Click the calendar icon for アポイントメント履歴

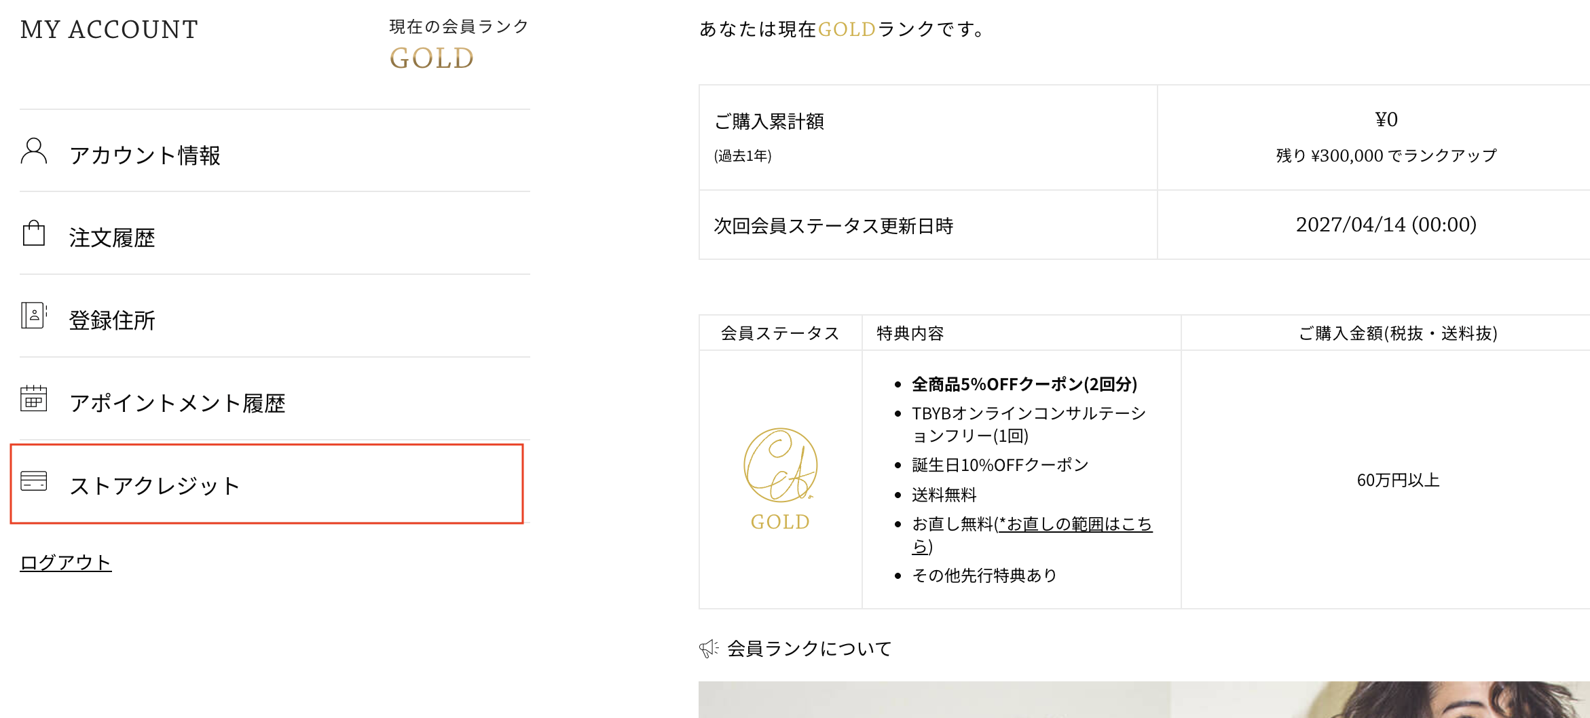[x=34, y=398]
